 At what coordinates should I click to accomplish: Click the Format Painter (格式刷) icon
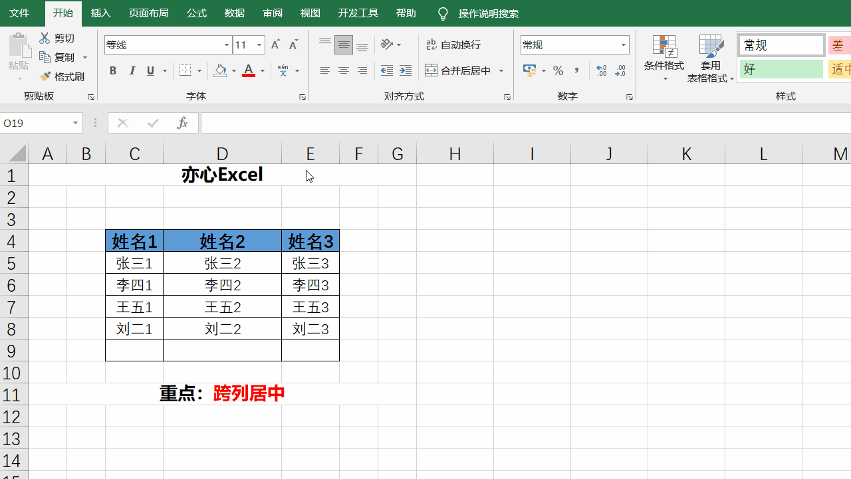pyautogui.click(x=46, y=76)
